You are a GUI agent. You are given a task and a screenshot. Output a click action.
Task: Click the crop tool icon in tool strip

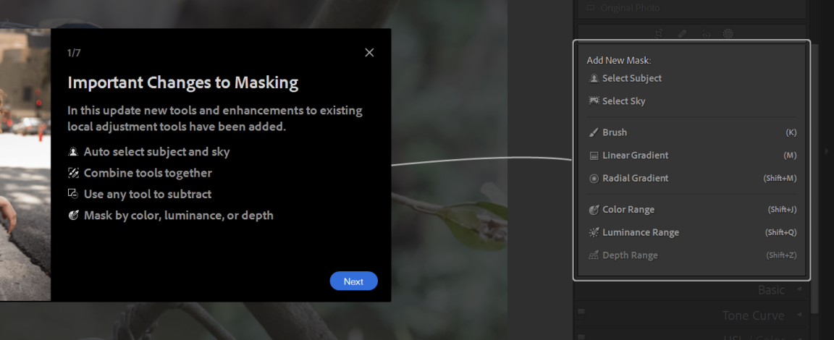pos(659,33)
